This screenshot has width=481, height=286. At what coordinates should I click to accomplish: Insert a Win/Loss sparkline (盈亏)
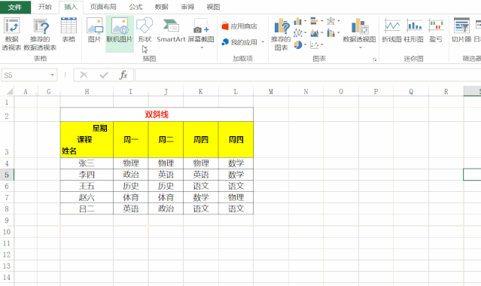point(436,30)
